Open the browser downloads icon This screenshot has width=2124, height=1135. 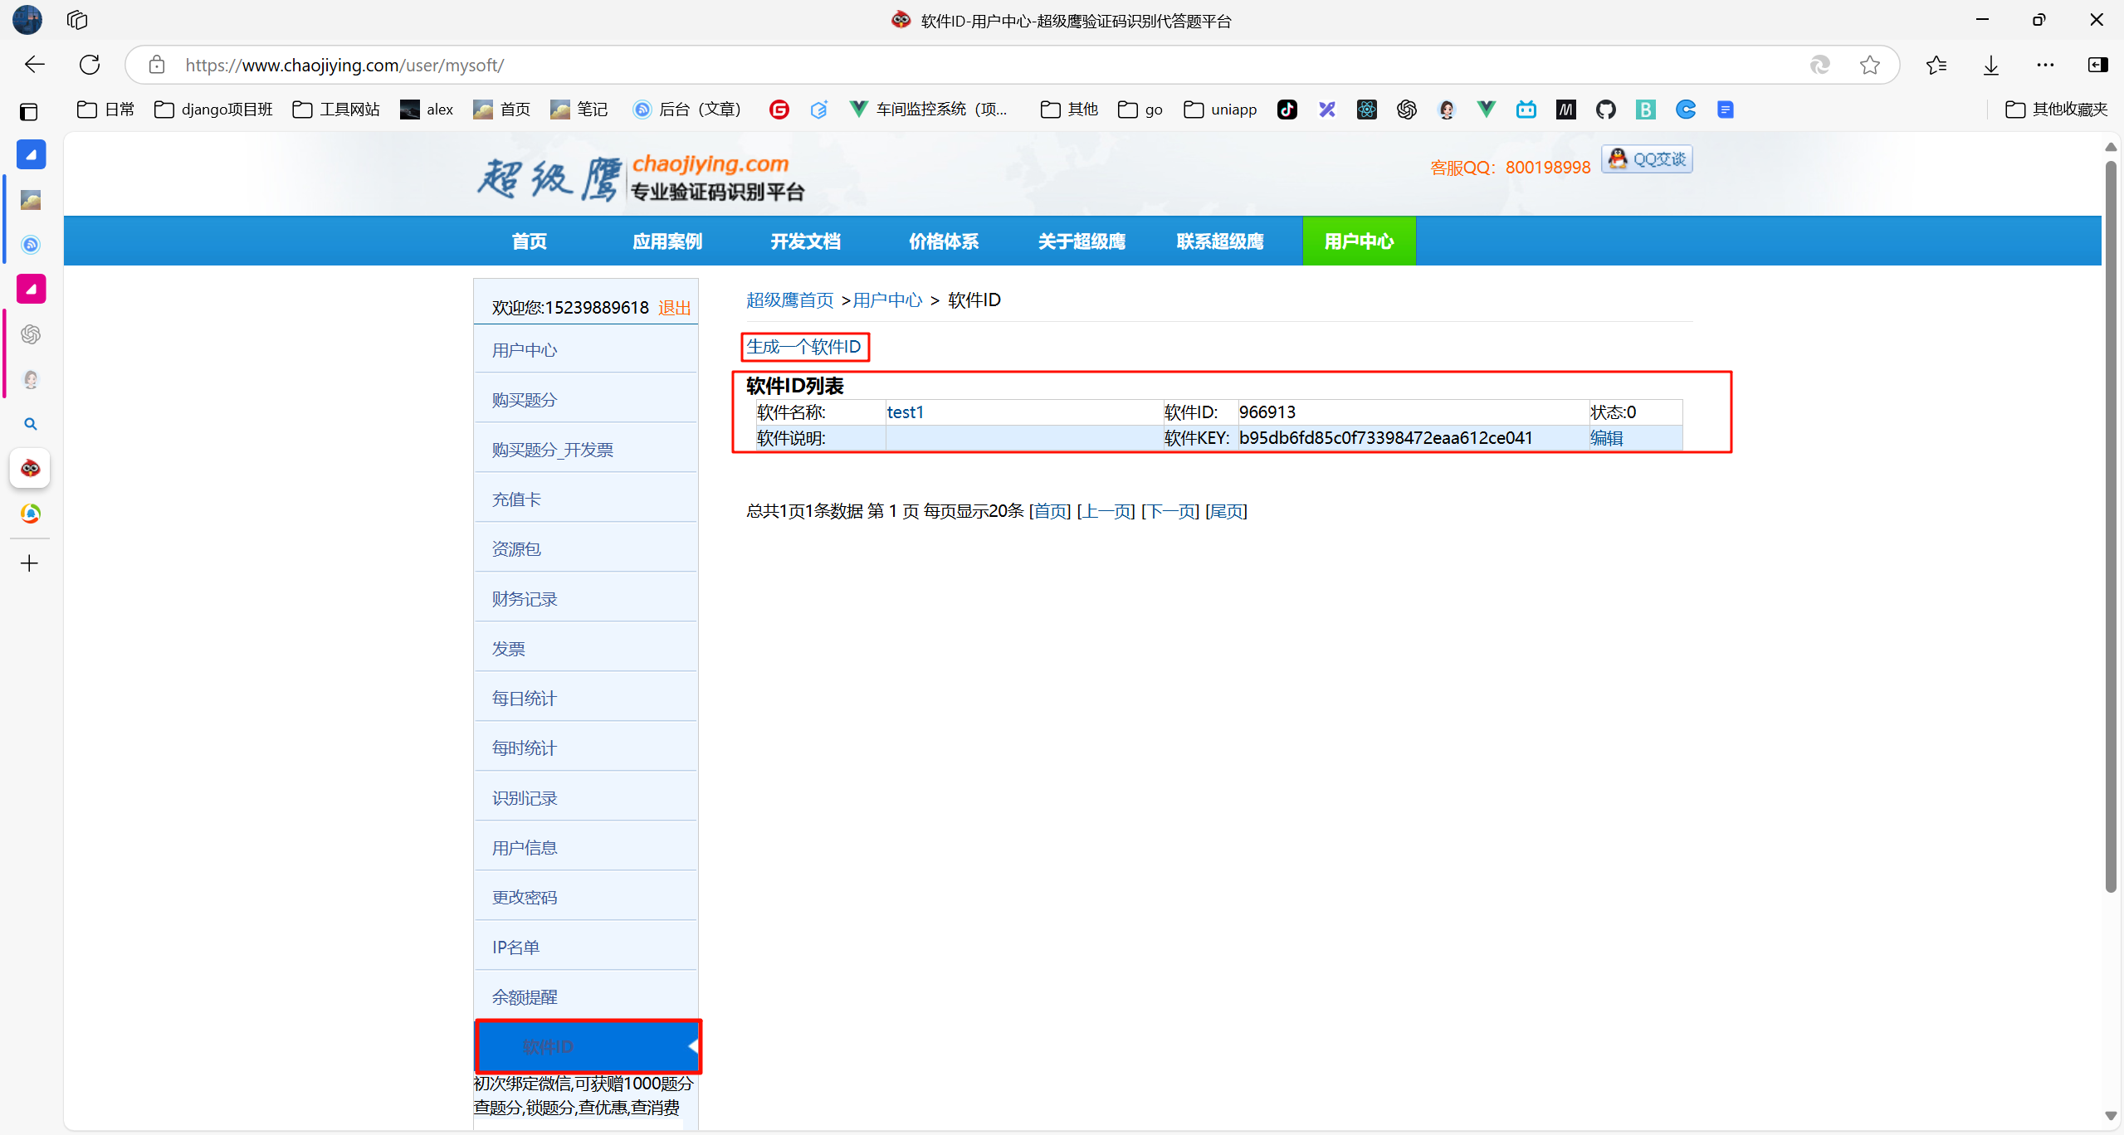(x=1990, y=65)
